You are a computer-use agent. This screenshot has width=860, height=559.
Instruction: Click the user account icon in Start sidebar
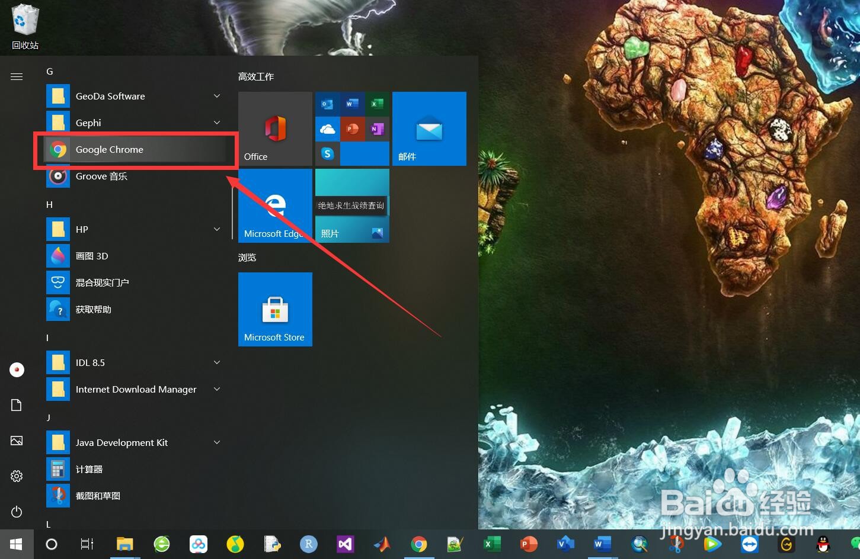click(17, 370)
